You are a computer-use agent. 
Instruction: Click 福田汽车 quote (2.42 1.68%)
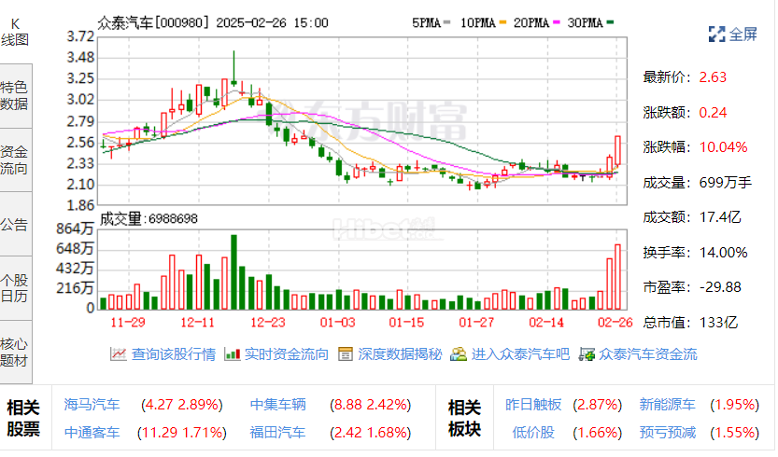click(371, 433)
